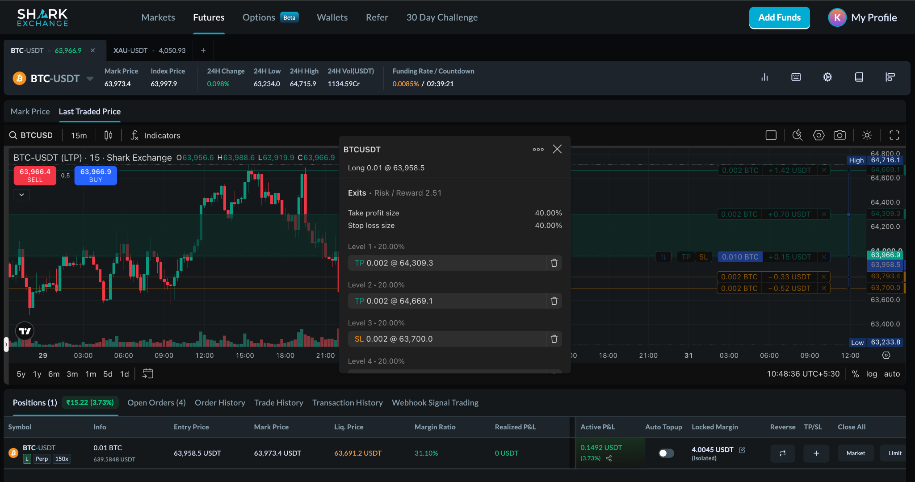
Task: Click the Add Funds button
Action: (779, 17)
